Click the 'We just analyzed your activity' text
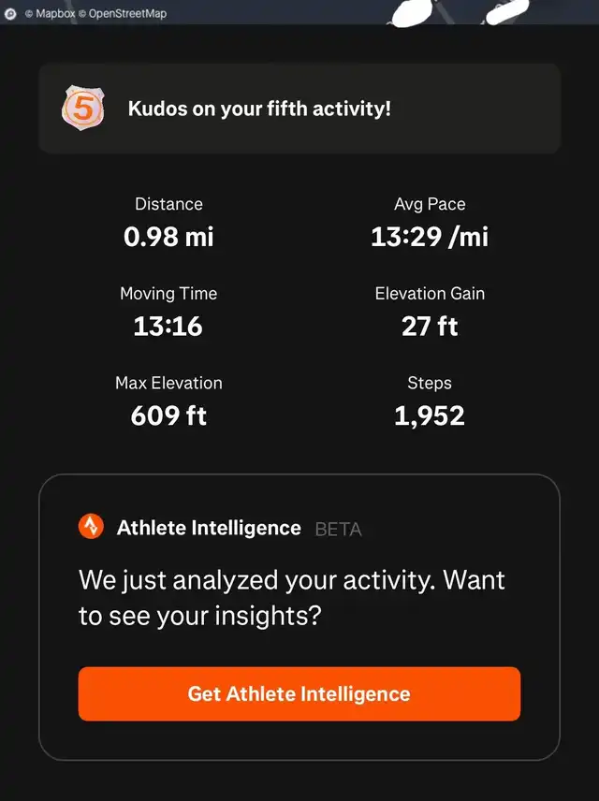 tap(292, 598)
